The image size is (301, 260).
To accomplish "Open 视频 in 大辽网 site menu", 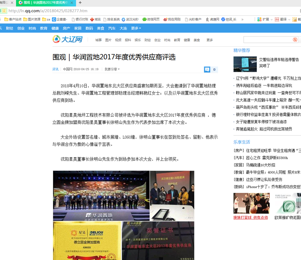I will click(x=118, y=40).
